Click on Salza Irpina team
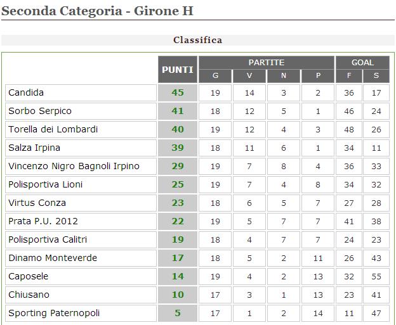Screen dimensions: 396x325 point(35,148)
